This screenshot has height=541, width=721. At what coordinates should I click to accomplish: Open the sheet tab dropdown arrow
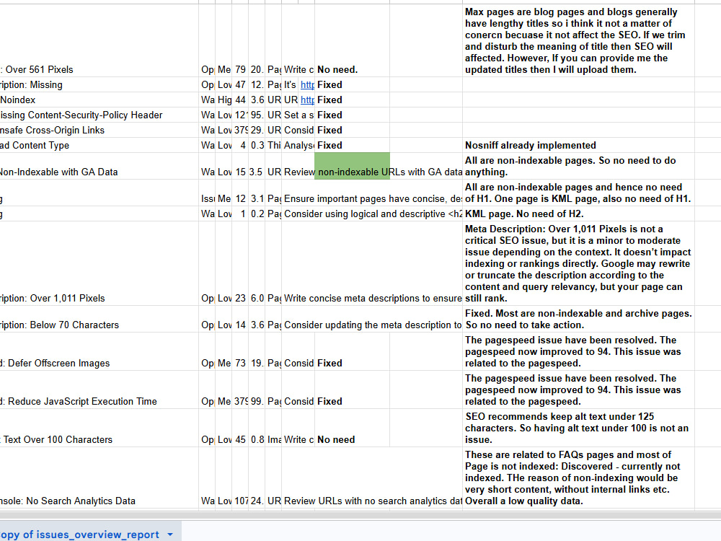[170, 535]
